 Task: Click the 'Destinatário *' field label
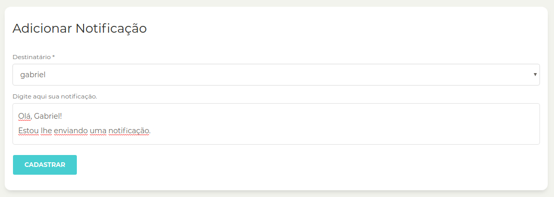(34, 57)
